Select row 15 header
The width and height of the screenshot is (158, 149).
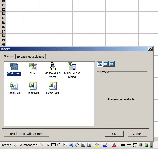(3, 23)
